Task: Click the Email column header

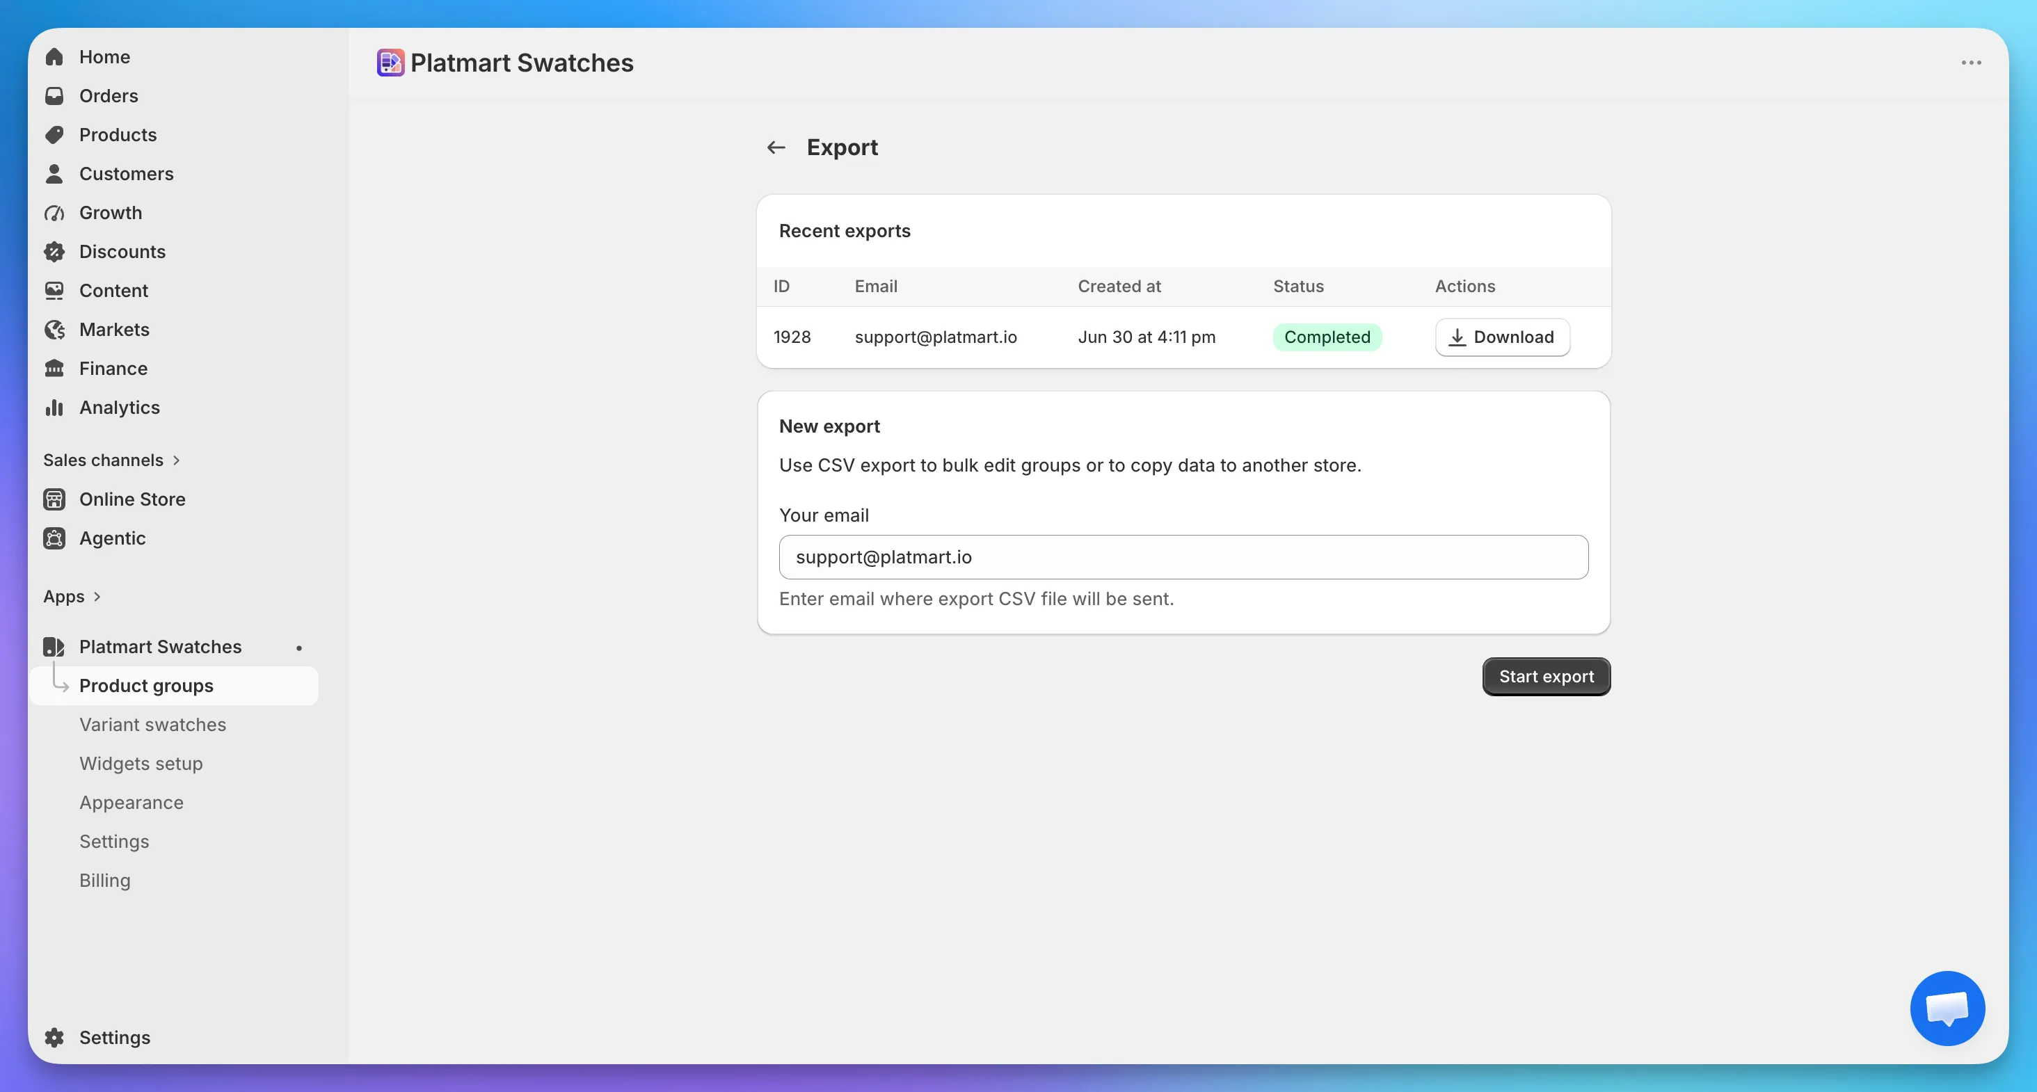Action: click(875, 287)
